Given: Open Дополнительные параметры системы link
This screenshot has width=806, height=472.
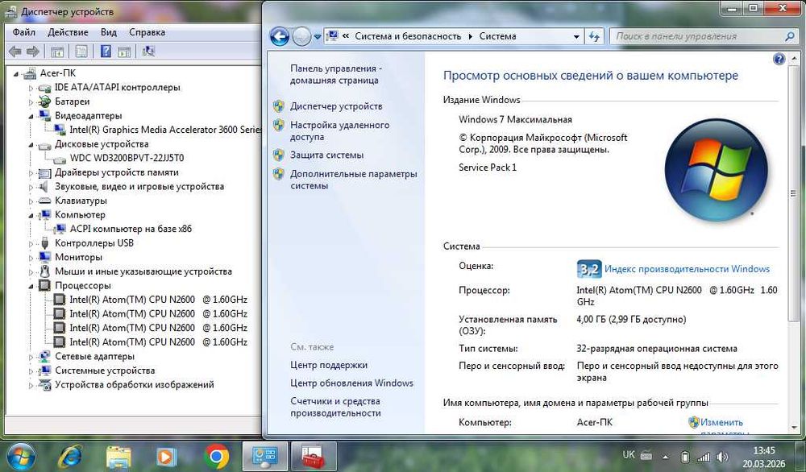Looking at the screenshot, I should coord(354,180).
